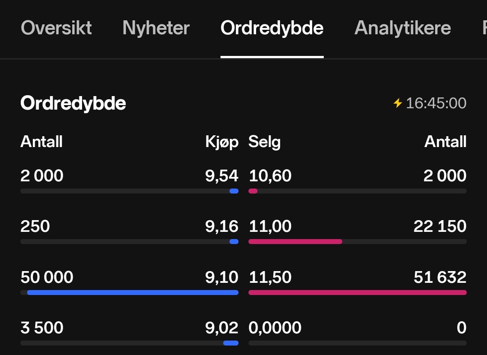487x355 pixels.
Task: Choose sell price 11,50
Action: click(x=270, y=277)
